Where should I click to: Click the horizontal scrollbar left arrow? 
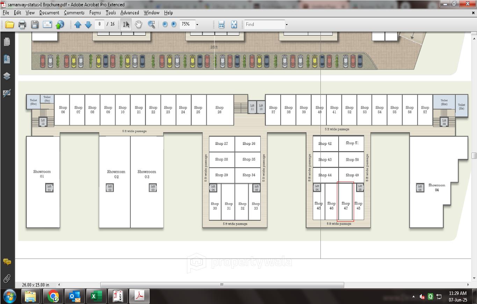[59, 285]
